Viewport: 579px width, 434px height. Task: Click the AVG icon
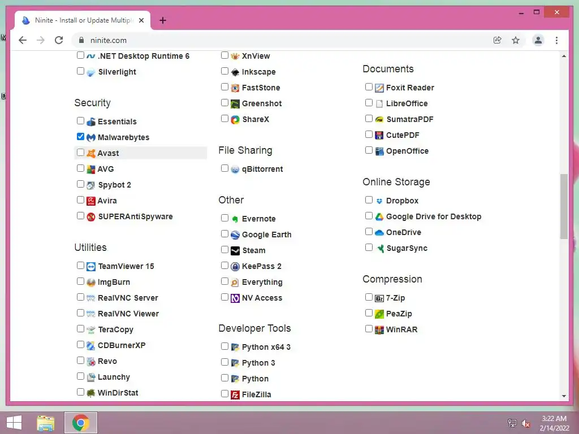coord(91,170)
